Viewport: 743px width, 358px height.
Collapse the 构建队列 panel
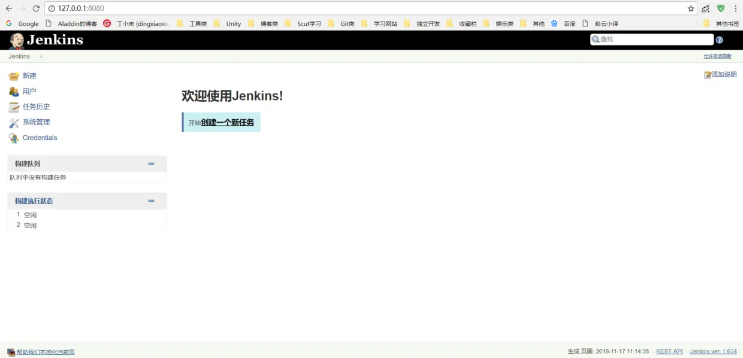pyautogui.click(x=151, y=163)
